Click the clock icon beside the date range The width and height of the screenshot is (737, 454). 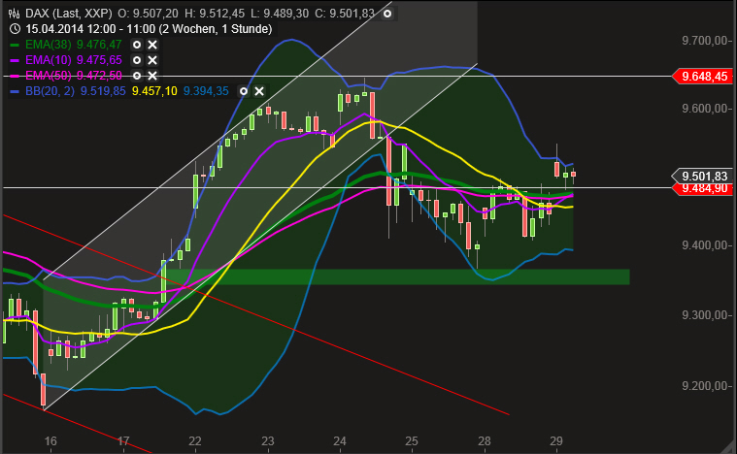[x=15, y=29]
